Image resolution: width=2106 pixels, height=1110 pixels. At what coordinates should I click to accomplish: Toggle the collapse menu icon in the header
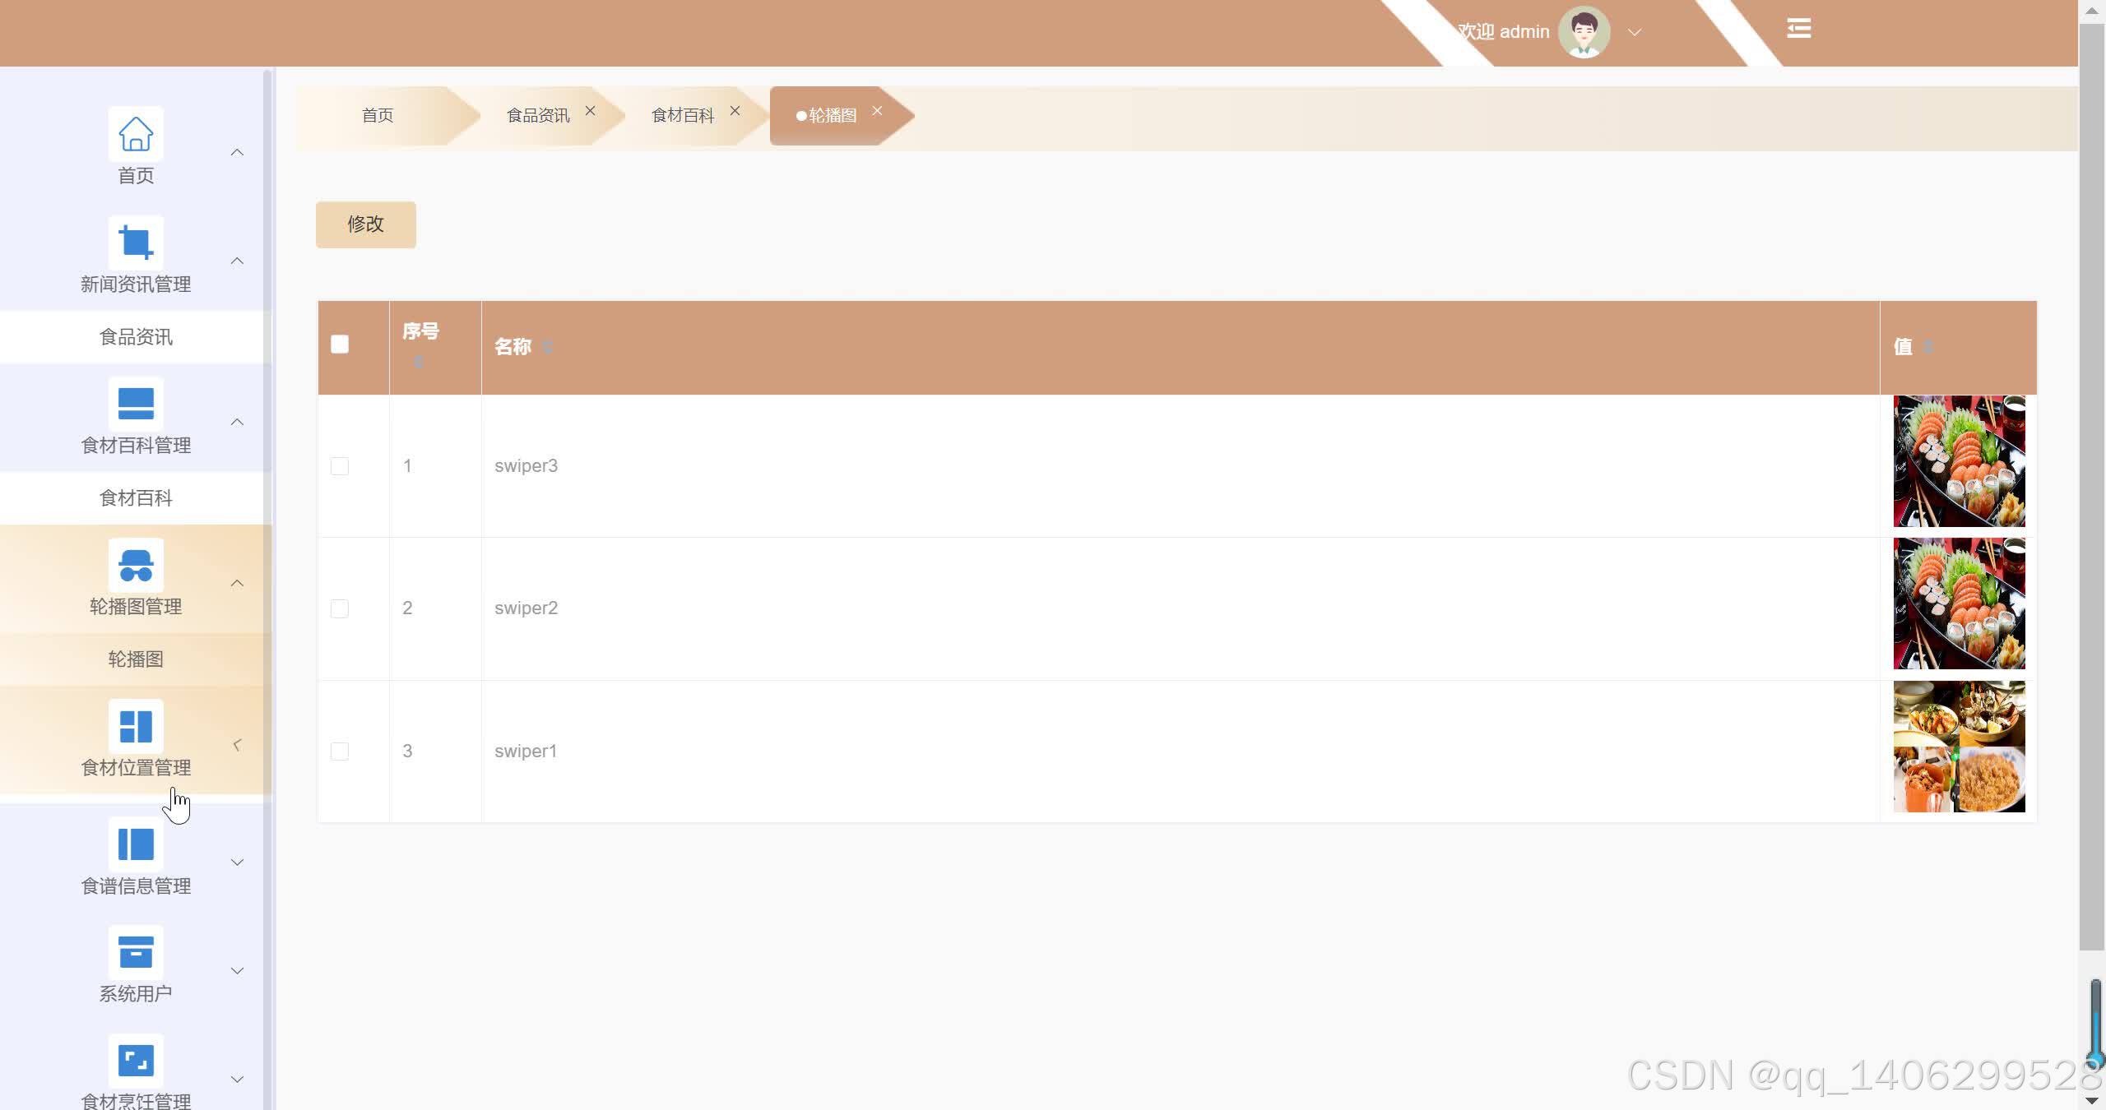1798,29
